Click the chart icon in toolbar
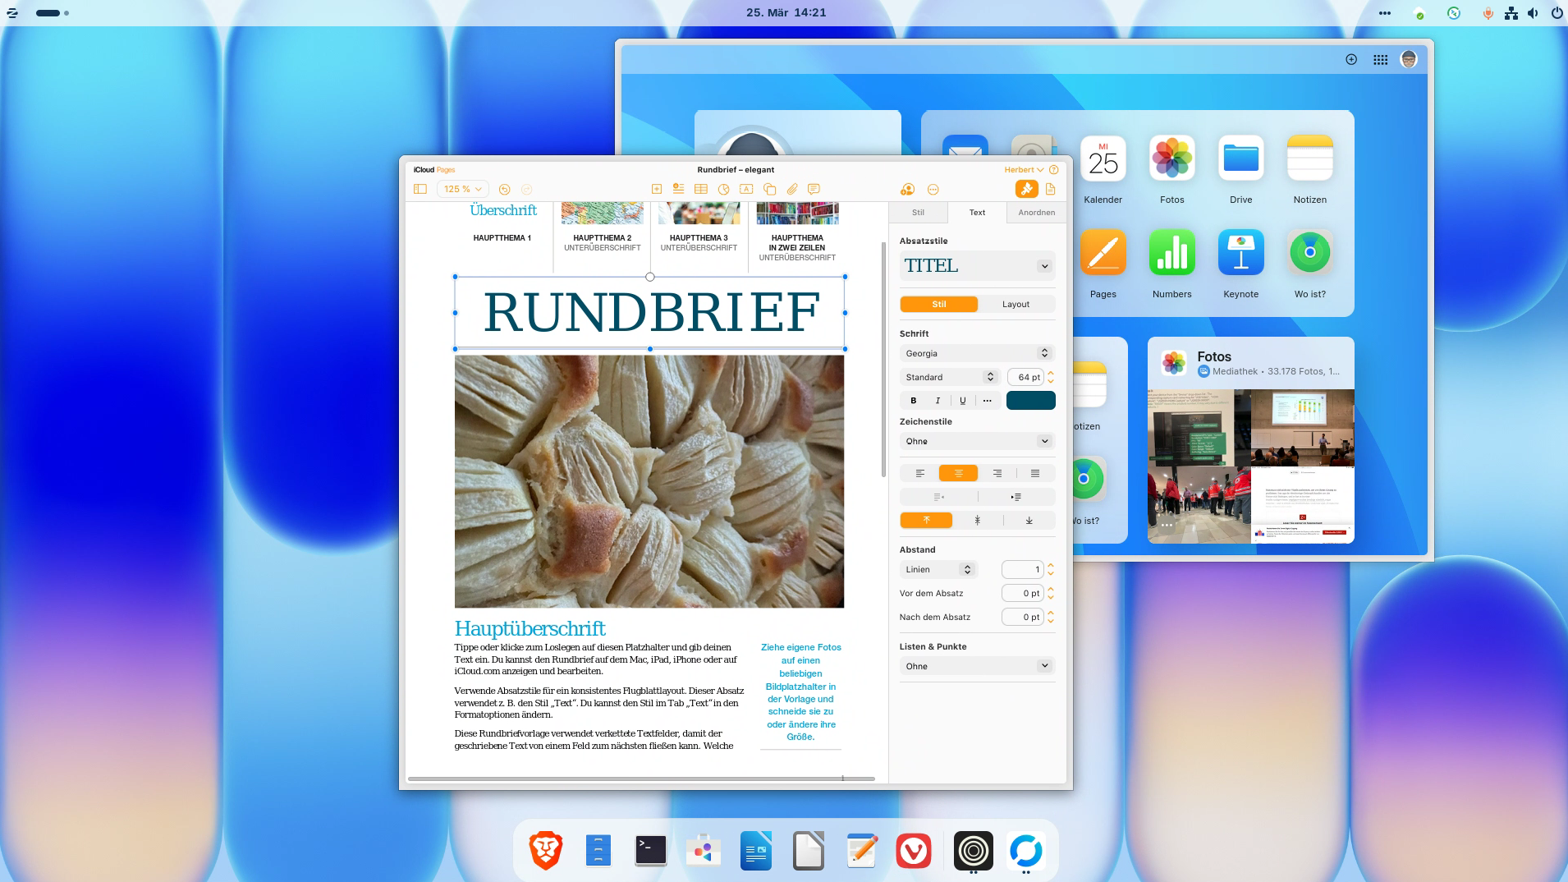This screenshot has height=882, width=1568. (723, 189)
